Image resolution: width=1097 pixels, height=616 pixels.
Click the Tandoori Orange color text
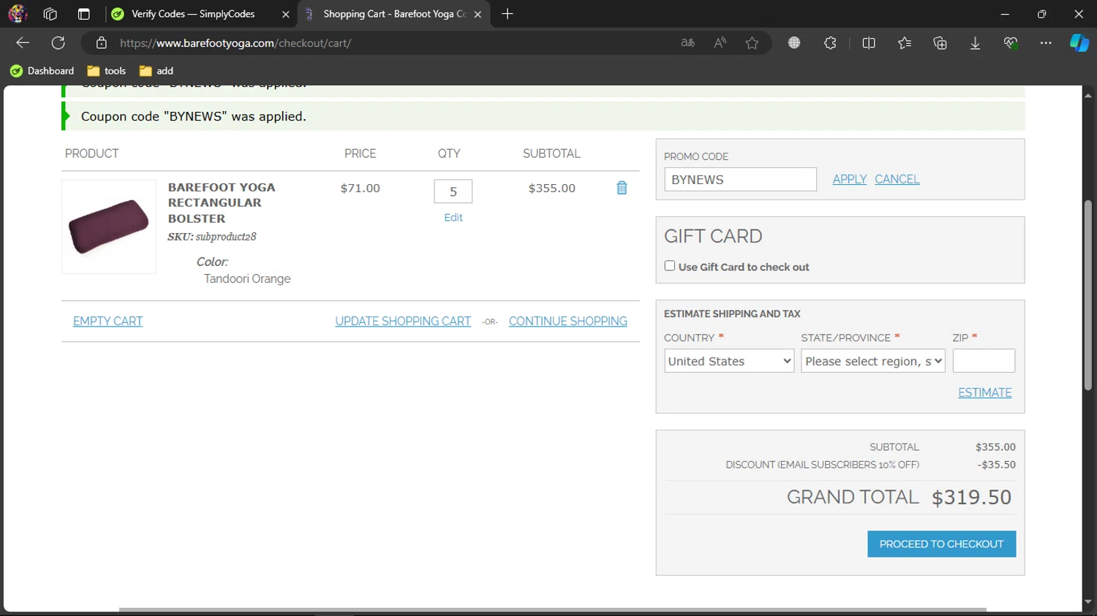point(247,278)
